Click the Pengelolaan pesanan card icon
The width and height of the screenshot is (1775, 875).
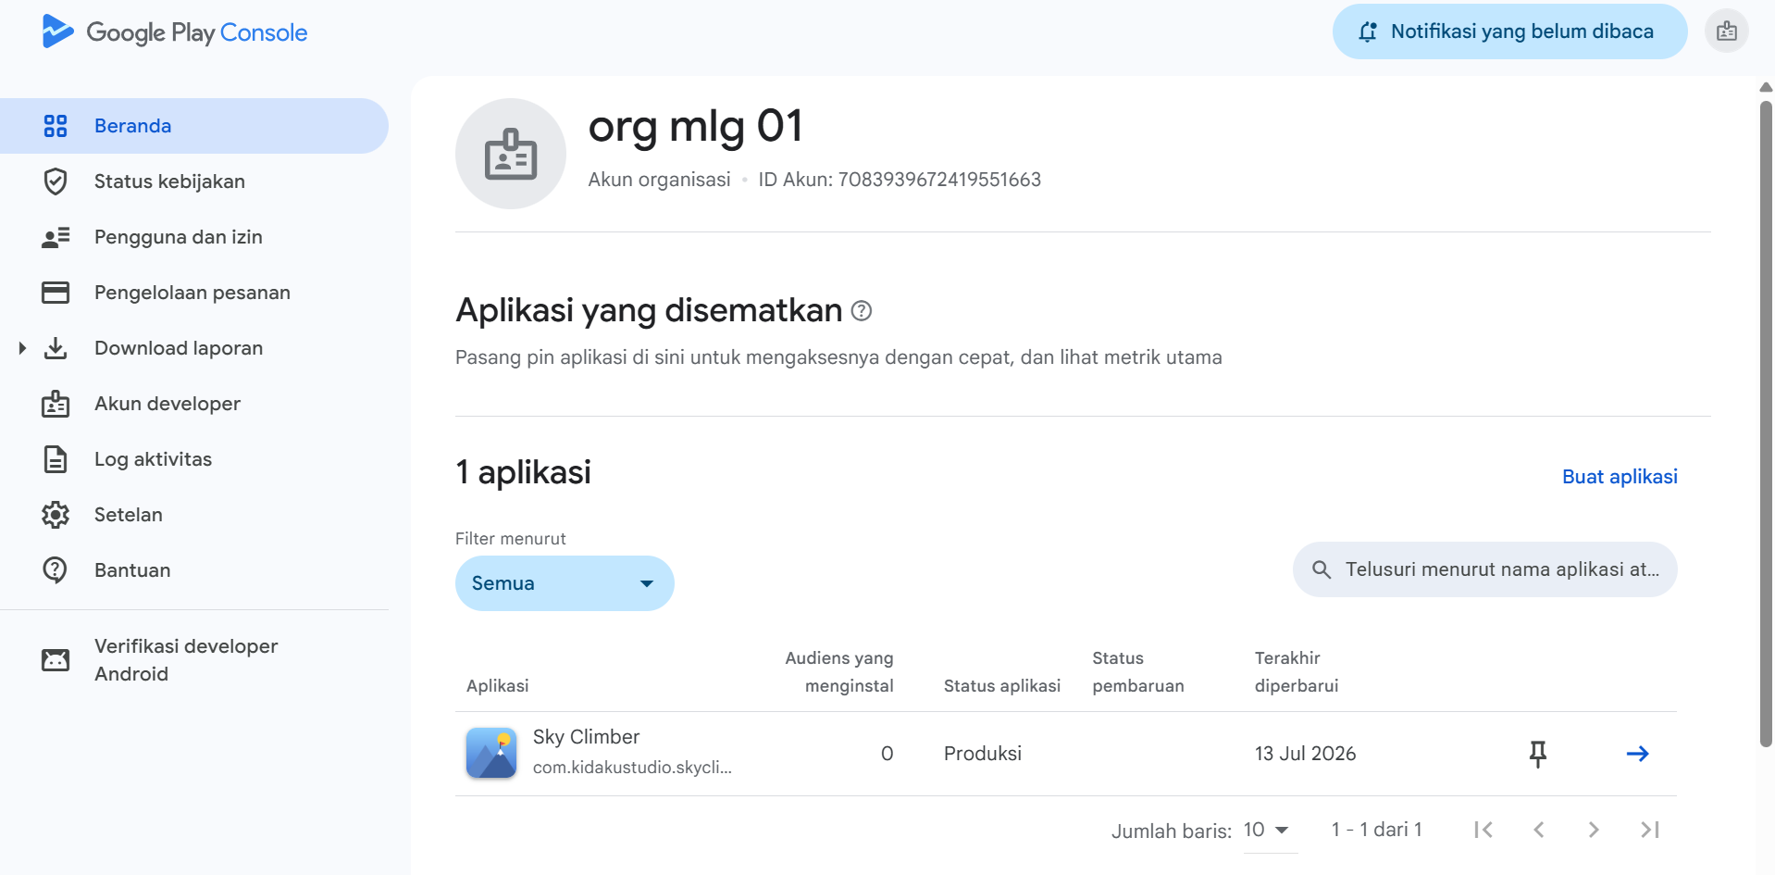[x=56, y=293]
